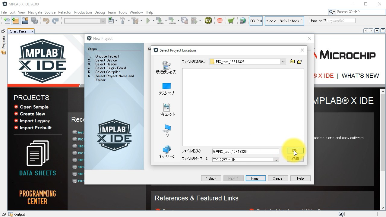Click the PC: 0x0 status box
Viewport: 386px width, 217px height.
coord(256,21)
